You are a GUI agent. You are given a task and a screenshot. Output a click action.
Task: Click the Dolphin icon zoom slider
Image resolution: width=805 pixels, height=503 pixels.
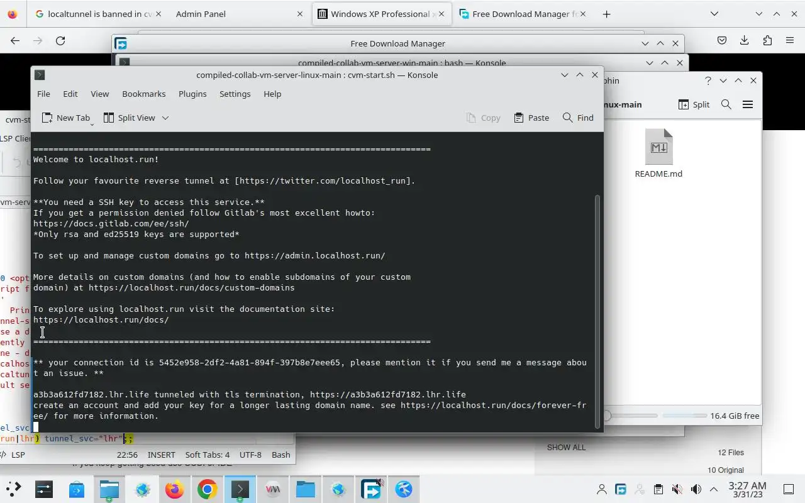[x=631, y=416]
